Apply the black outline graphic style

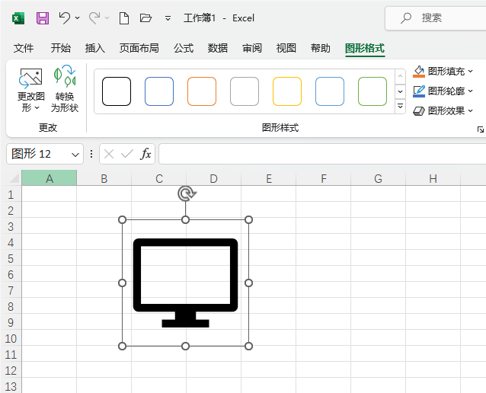(x=117, y=91)
